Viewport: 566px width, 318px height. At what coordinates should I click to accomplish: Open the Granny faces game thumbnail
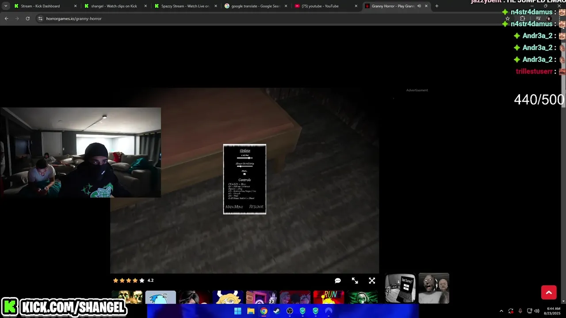pos(434,288)
